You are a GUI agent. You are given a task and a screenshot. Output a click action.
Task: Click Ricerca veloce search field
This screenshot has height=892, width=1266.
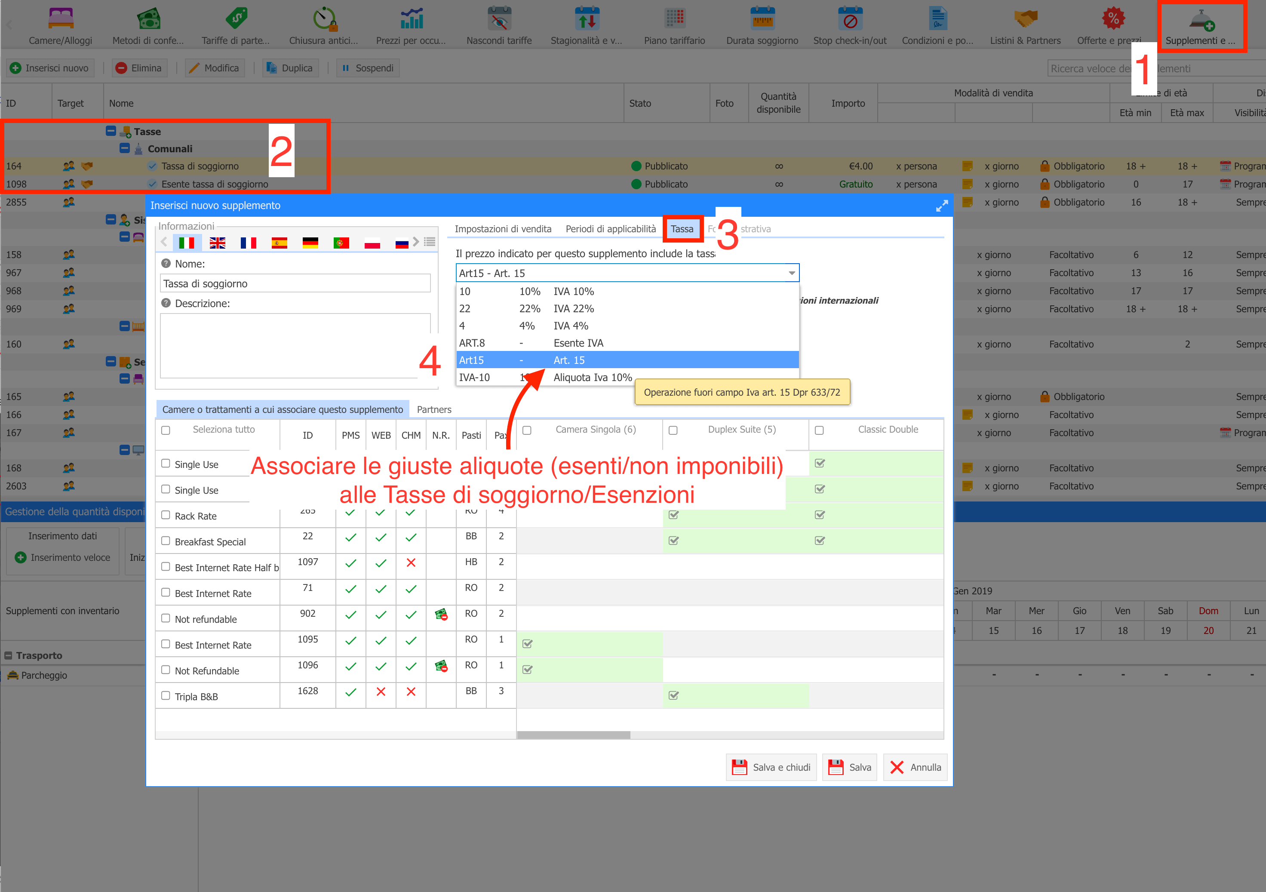(1156, 68)
